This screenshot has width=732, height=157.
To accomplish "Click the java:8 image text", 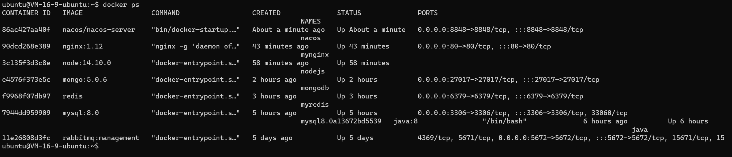I will point(405,121).
